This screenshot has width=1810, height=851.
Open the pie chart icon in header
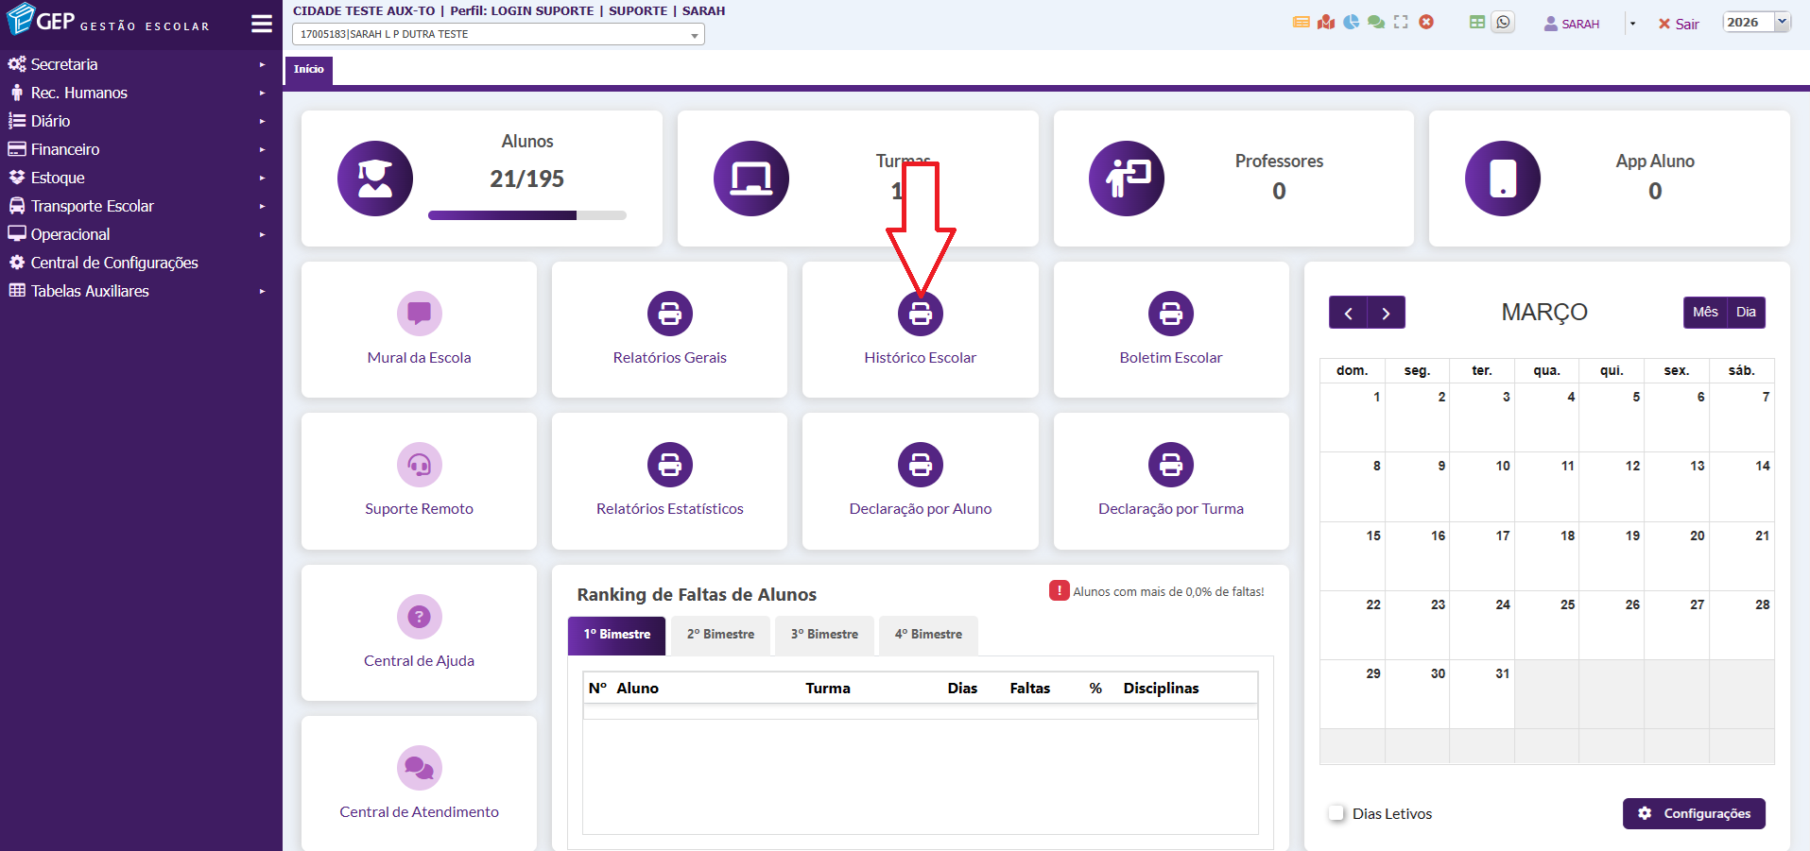[x=1352, y=22]
